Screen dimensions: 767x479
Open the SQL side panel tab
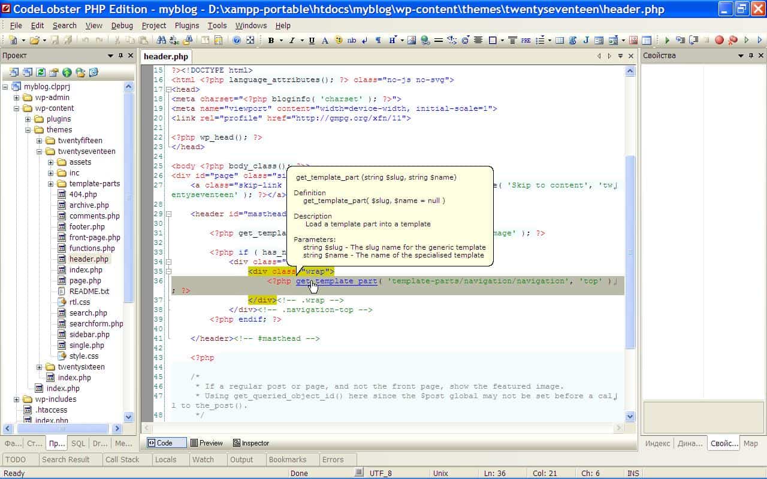pyautogui.click(x=78, y=444)
